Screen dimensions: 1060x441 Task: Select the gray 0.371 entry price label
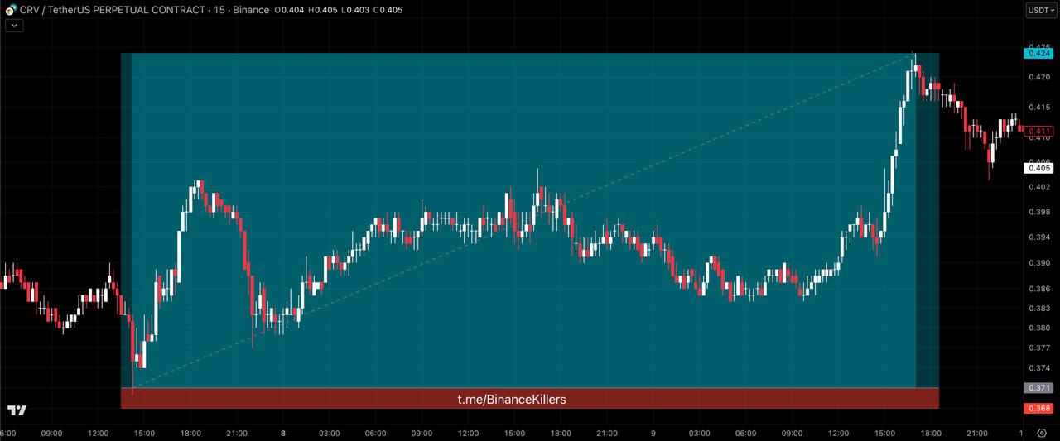[1038, 388]
